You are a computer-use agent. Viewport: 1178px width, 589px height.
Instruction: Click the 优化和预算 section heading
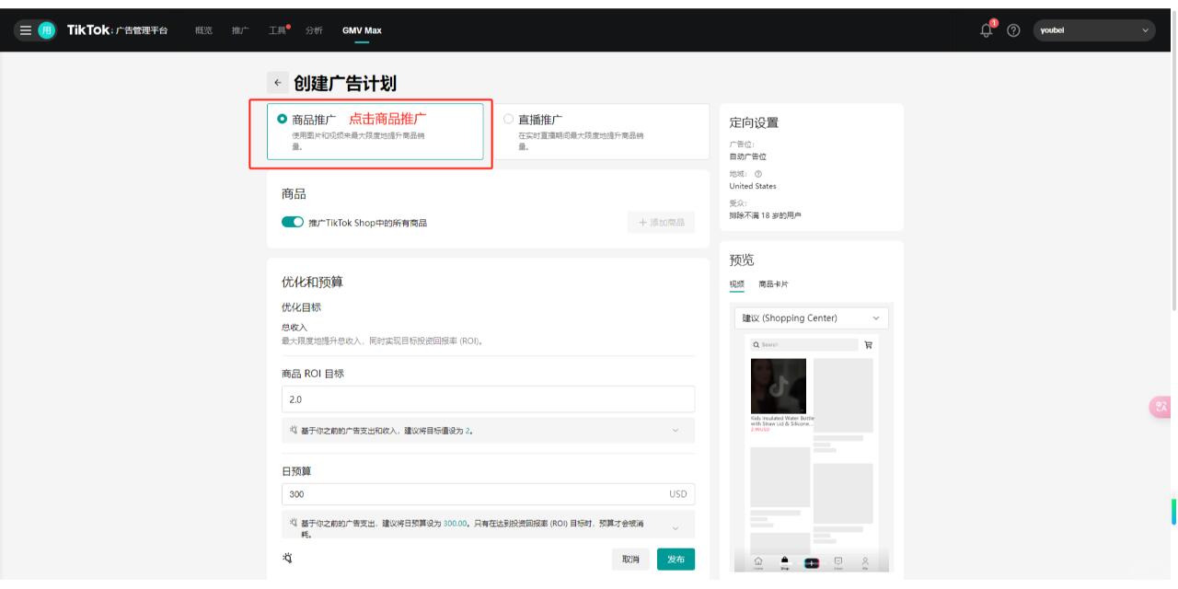click(x=312, y=281)
